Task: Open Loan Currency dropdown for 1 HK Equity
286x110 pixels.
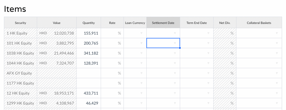Action: [141, 33]
